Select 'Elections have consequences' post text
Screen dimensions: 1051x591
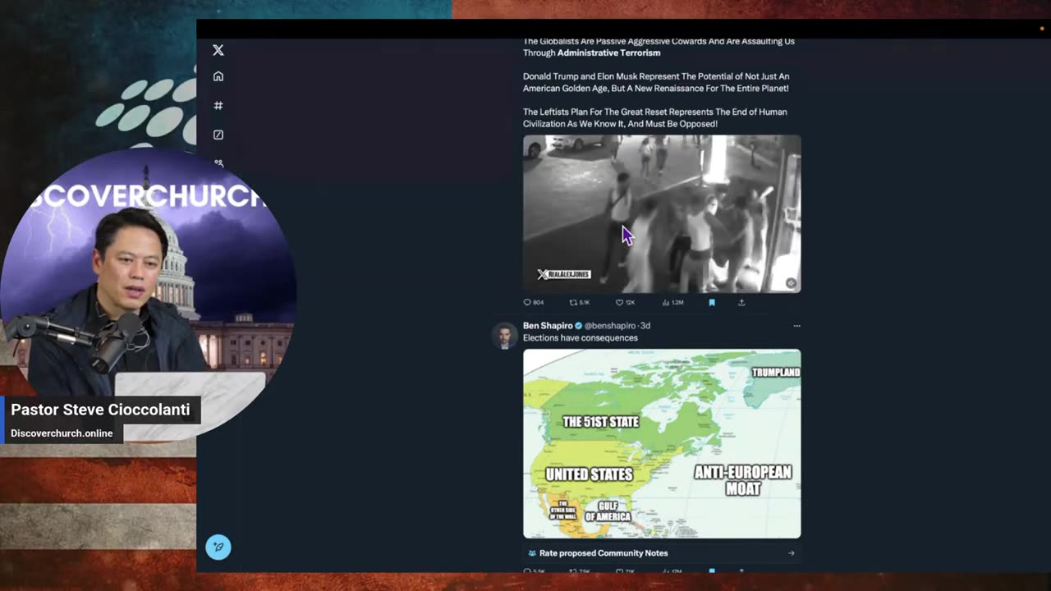coord(581,337)
